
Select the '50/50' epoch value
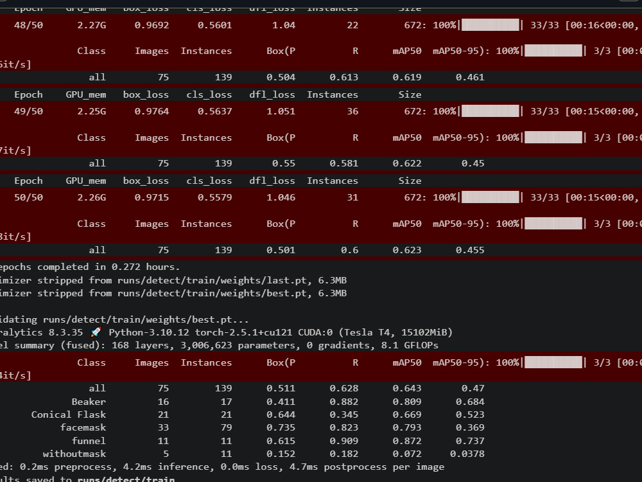(28, 197)
